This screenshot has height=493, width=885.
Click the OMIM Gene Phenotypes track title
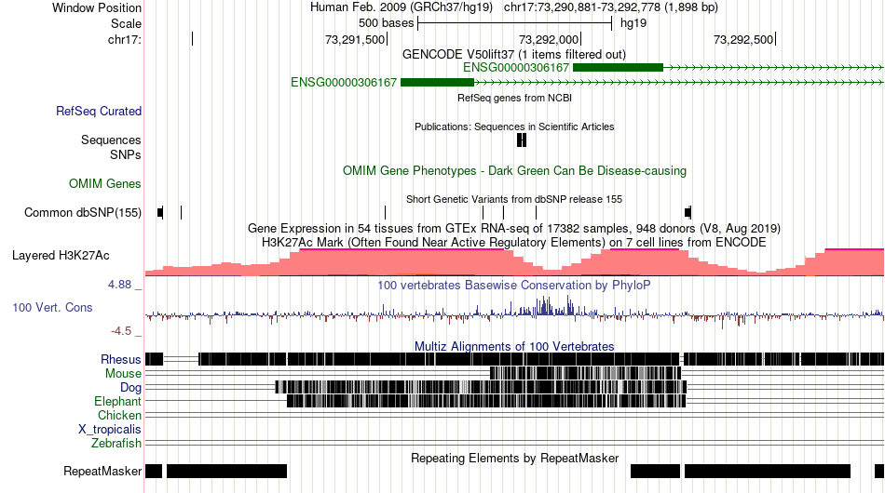tap(514, 171)
